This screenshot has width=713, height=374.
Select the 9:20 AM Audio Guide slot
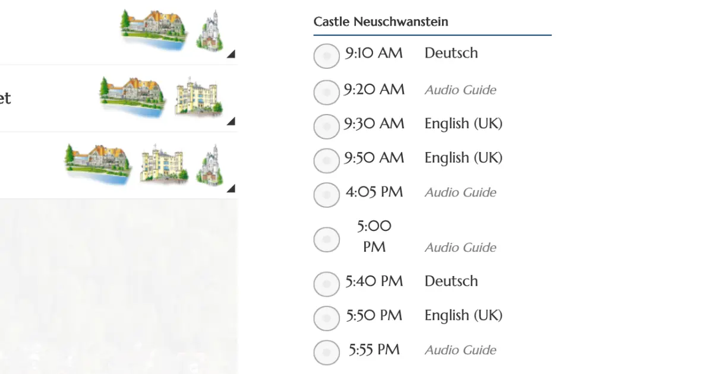point(326,92)
